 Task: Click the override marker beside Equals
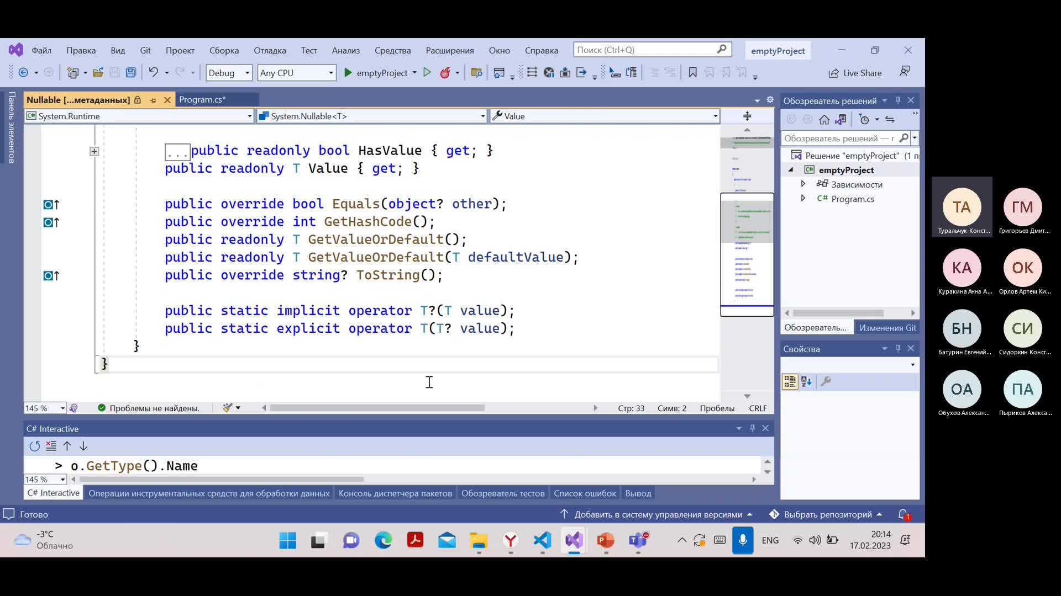pos(51,205)
